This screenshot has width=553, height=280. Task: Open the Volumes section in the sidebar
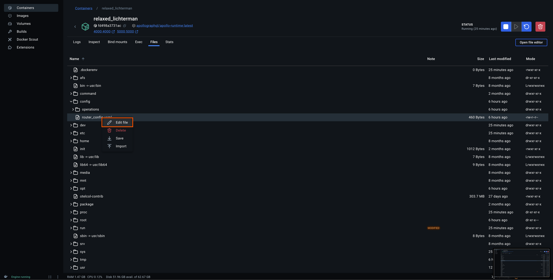(23, 23)
